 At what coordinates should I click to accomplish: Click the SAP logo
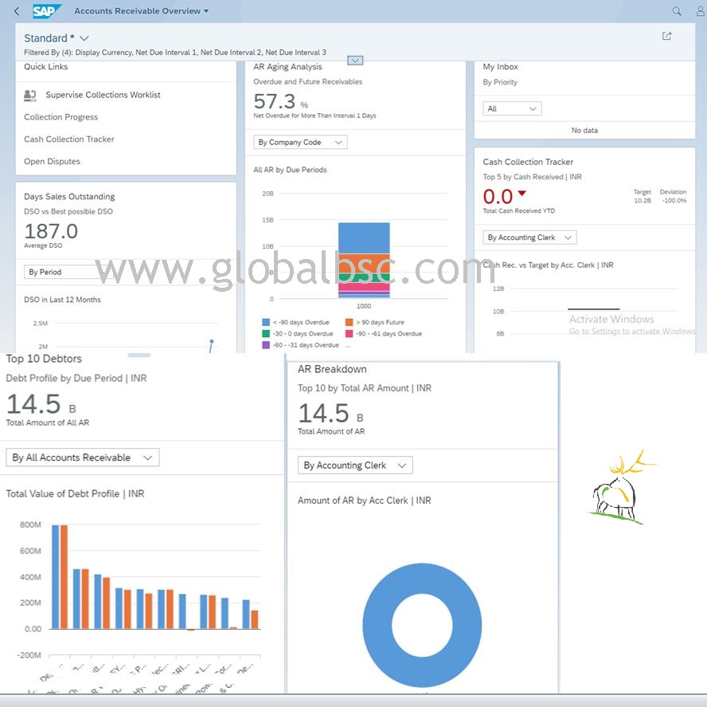46,11
